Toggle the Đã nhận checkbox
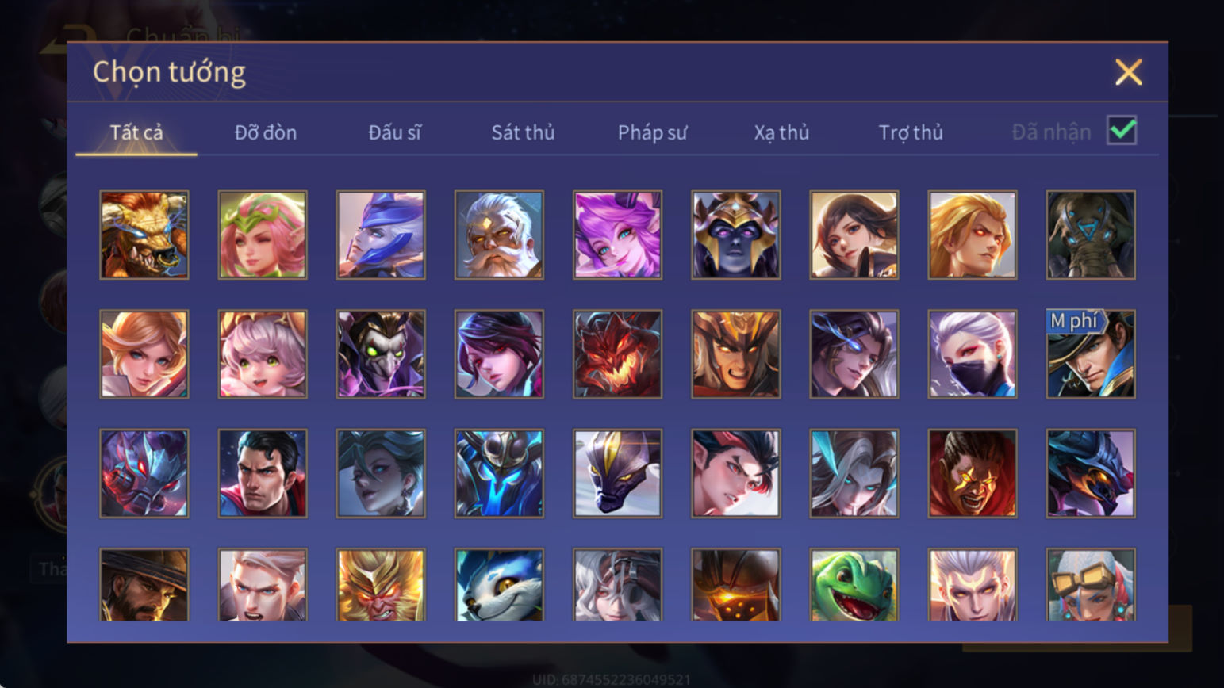This screenshot has height=688, width=1224. [x=1122, y=130]
